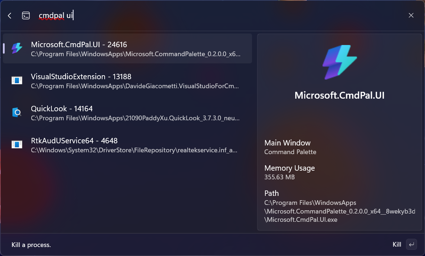The width and height of the screenshot is (425, 256).
Task: Click the Enter key icon next to Kill
Action: click(411, 244)
